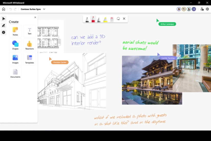This screenshot has height=141, width=211.
Task: Click the Documents button
Action: (15, 73)
